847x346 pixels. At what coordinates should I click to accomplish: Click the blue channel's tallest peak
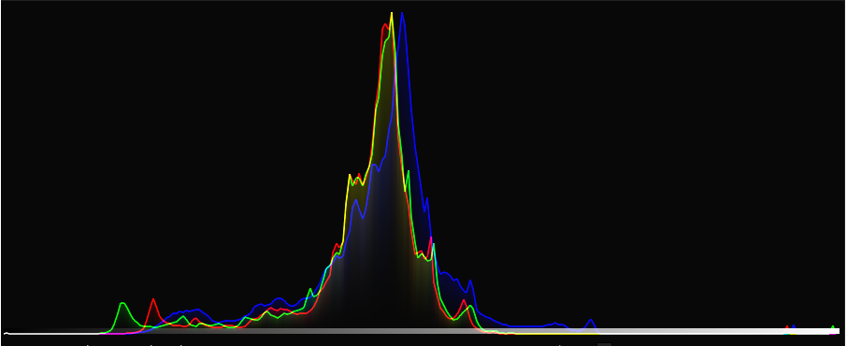coord(402,15)
